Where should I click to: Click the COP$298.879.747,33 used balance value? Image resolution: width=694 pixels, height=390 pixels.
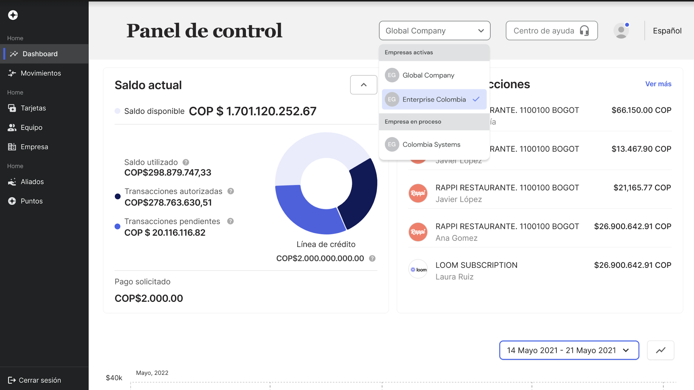(168, 173)
